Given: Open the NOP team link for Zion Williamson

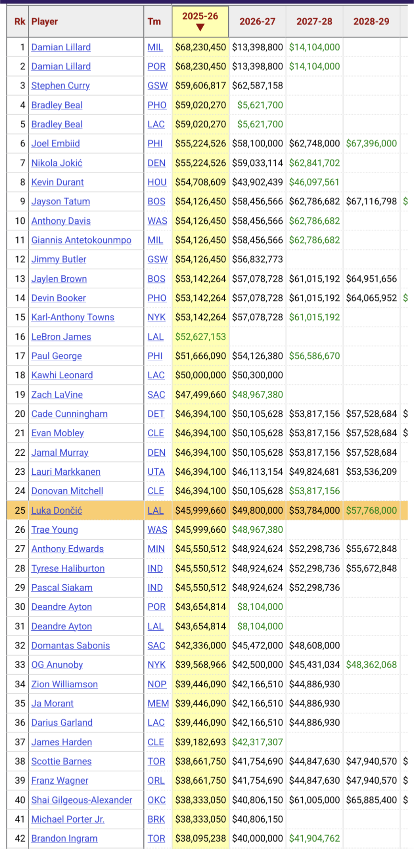Looking at the screenshot, I should [x=157, y=684].
